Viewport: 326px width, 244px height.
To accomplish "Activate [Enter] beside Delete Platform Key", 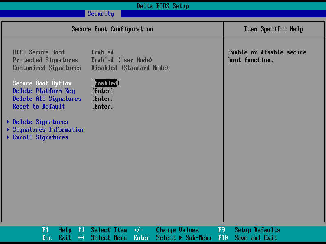I will 103,91.
